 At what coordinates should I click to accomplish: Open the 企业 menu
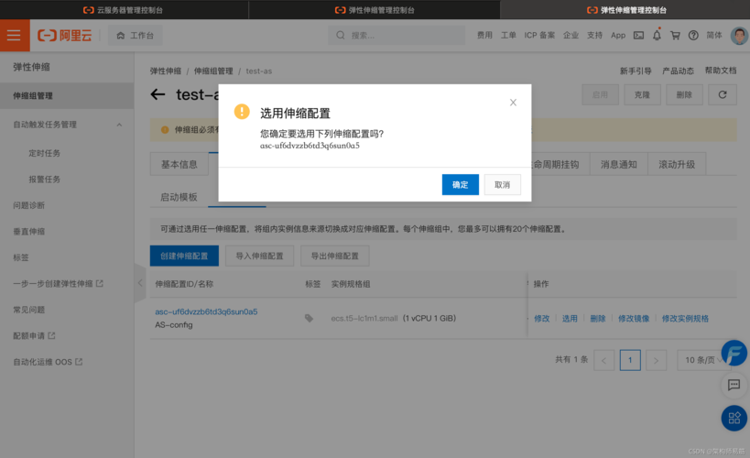571,36
